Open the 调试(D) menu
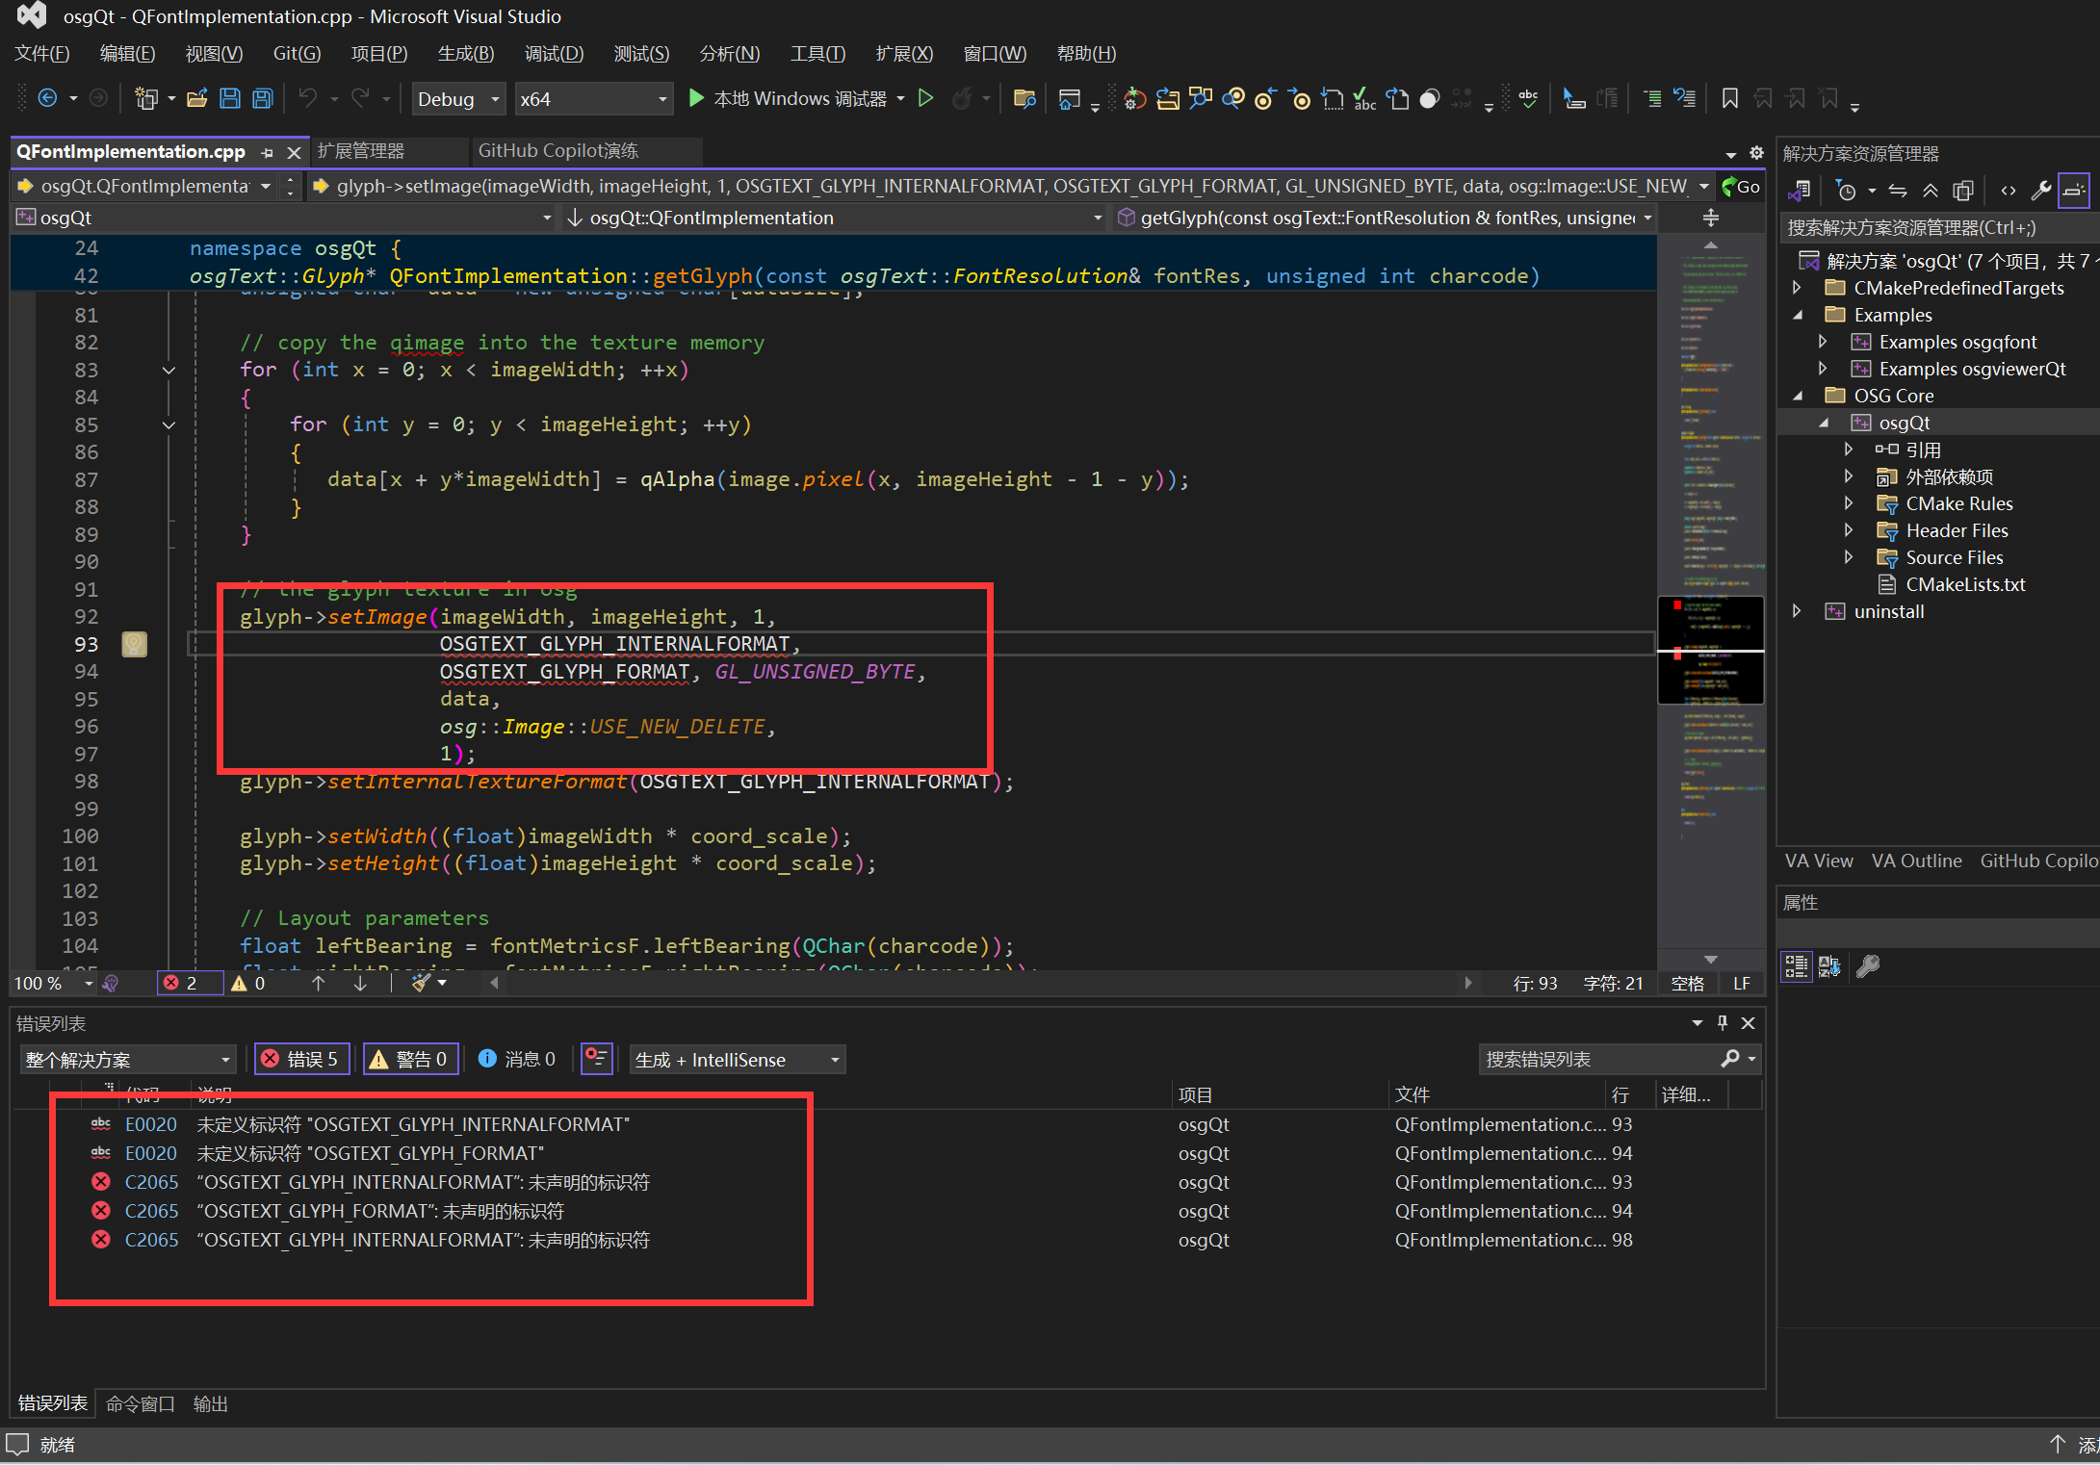 [554, 54]
